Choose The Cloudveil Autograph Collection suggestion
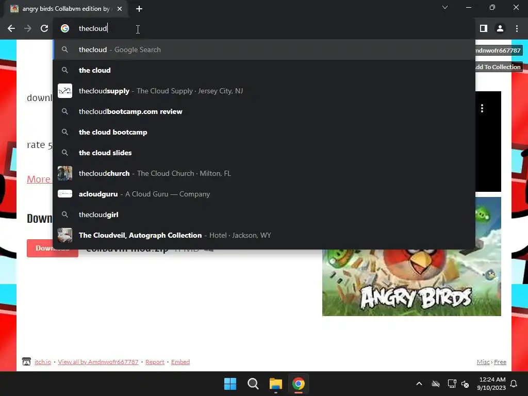The image size is (528, 396). (264, 235)
